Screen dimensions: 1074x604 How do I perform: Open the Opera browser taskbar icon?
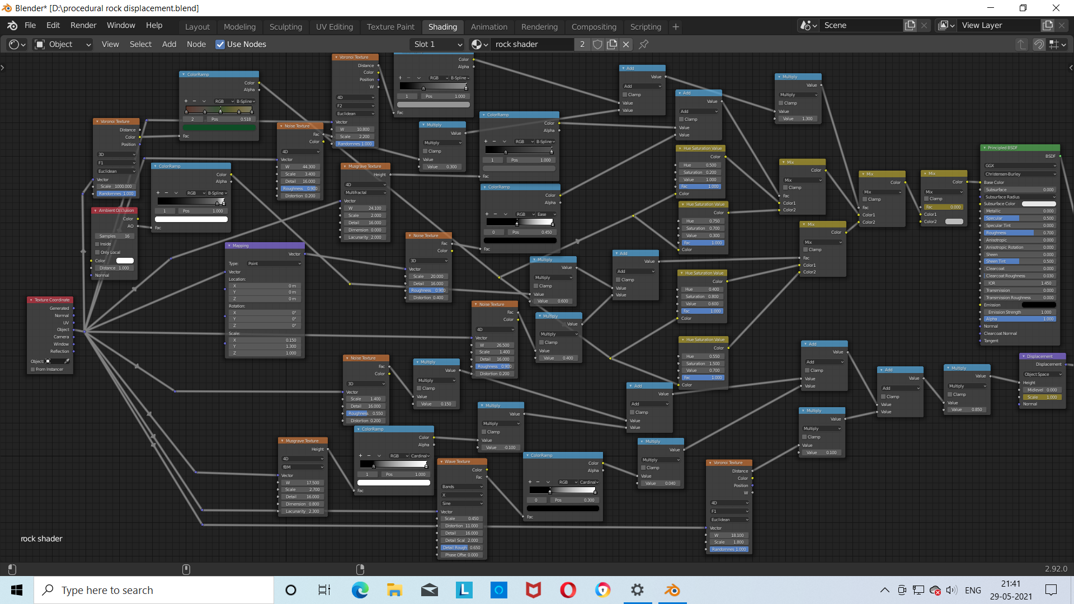pos(568,590)
